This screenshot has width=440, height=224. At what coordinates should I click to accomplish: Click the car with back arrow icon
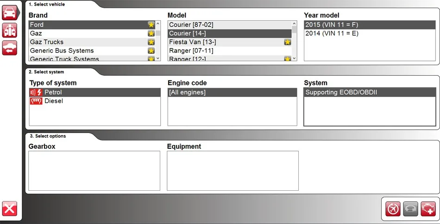coord(10,48)
